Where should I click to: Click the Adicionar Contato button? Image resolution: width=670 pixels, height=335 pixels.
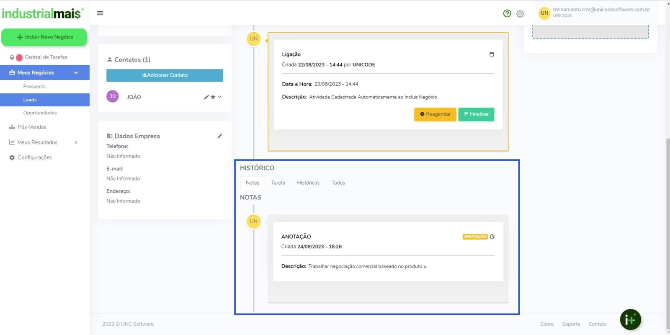point(165,75)
